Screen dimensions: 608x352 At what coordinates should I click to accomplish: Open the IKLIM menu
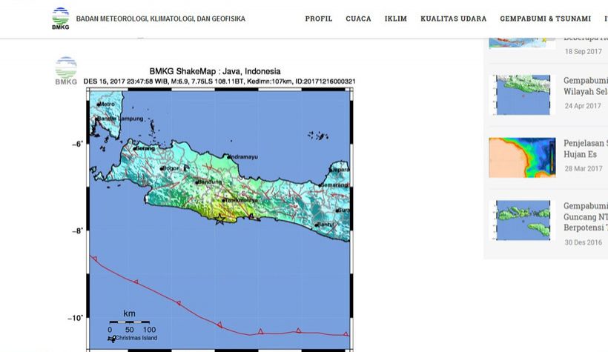(x=396, y=19)
